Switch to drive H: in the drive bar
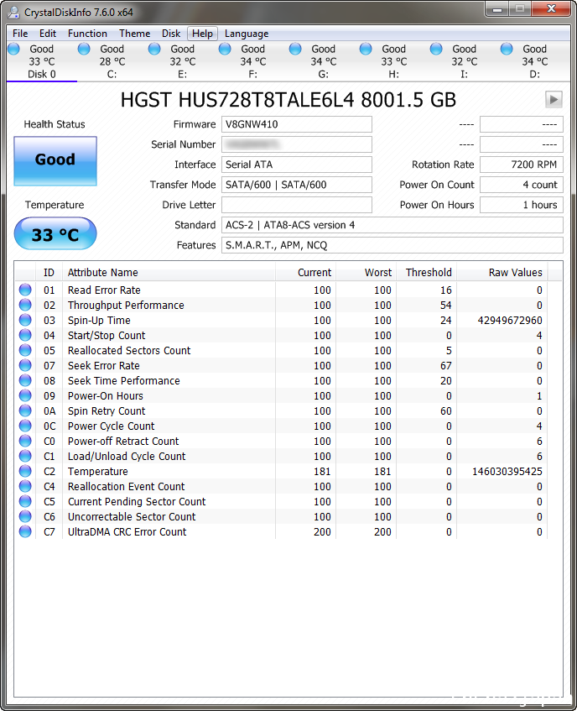Viewport: 577px width, 711px height. pyautogui.click(x=393, y=61)
